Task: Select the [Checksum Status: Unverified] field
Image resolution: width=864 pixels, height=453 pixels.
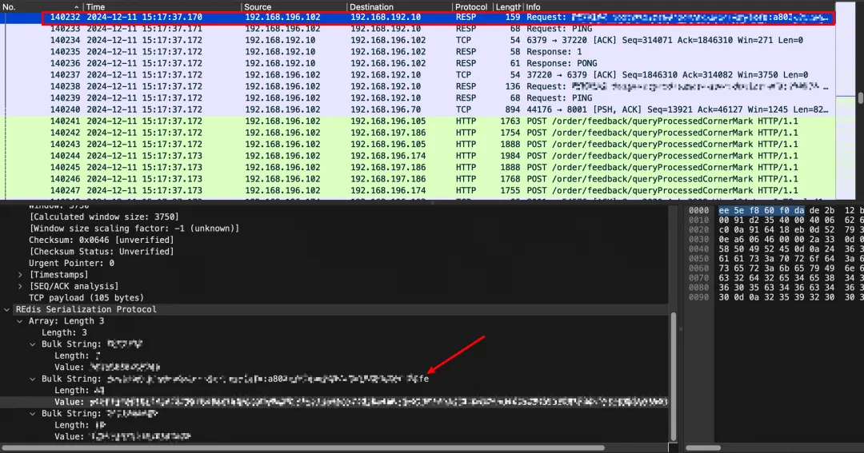Action: tap(102, 252)
